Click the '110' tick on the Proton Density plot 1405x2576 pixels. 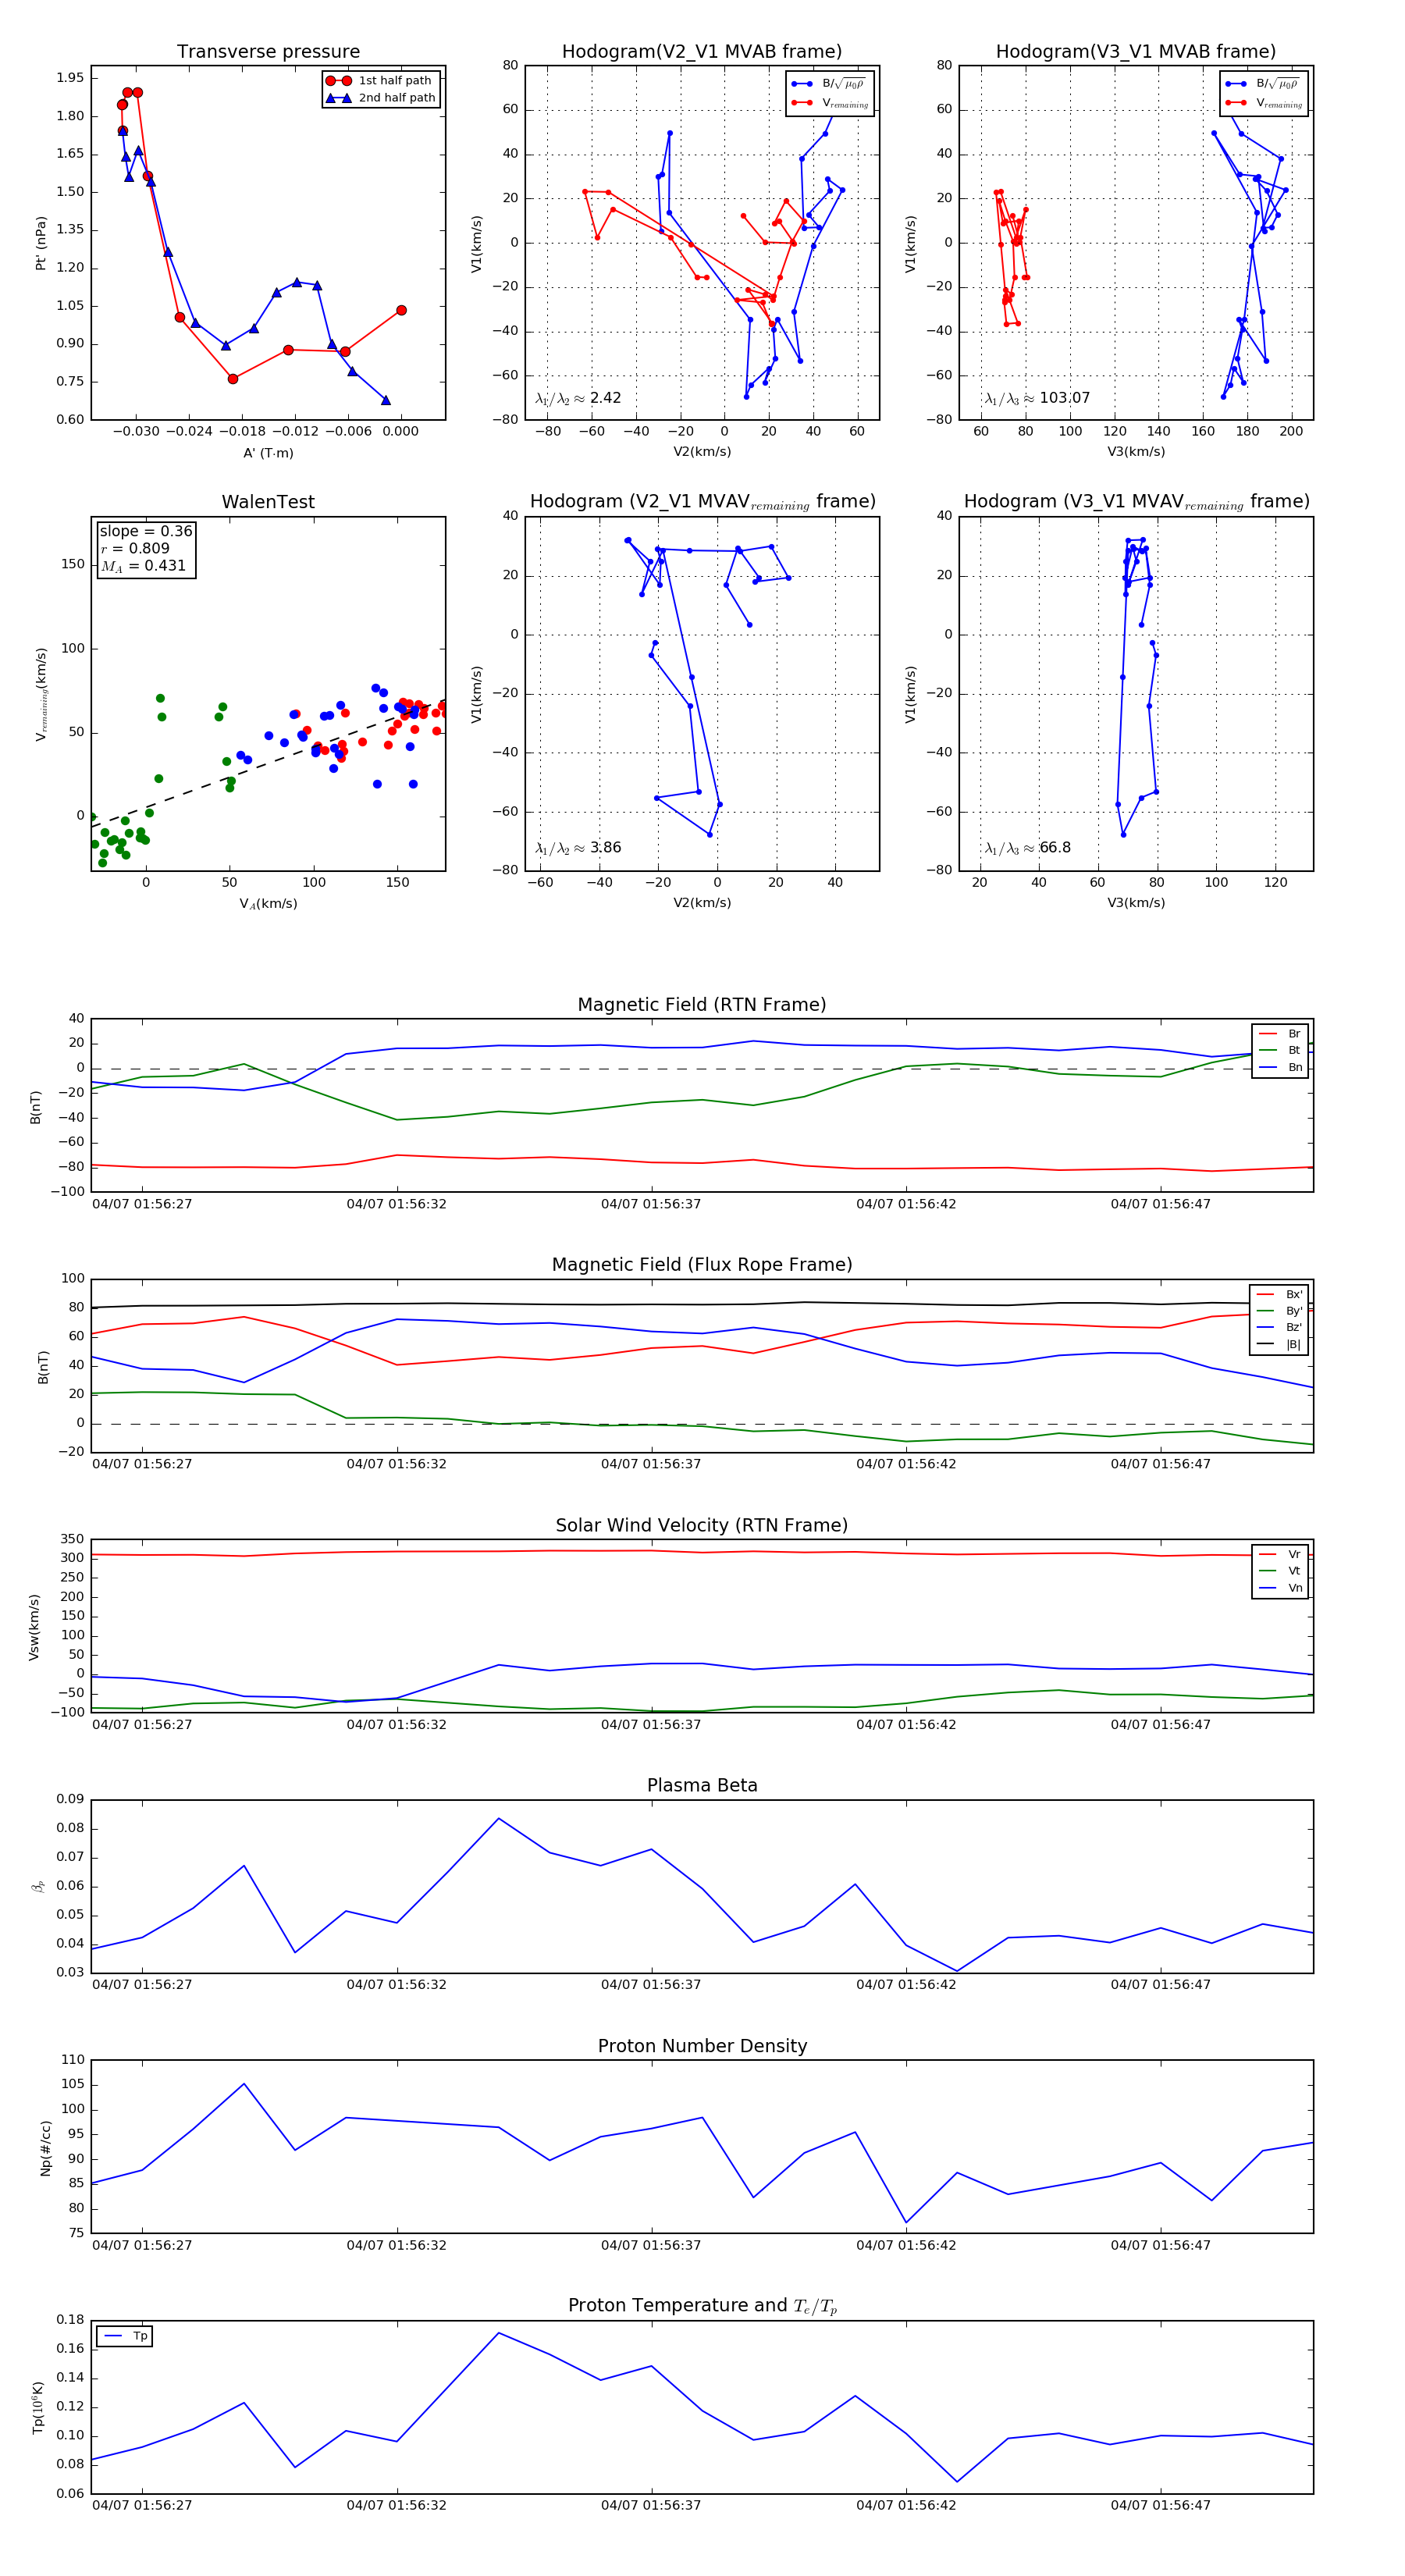(73, 2060)
